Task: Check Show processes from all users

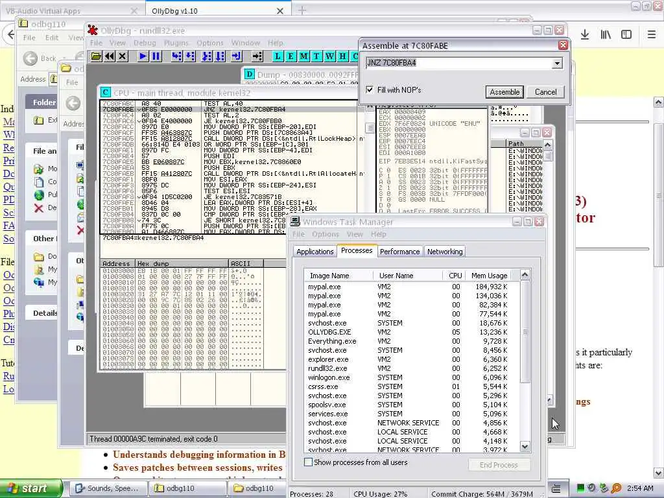Action: pos(308,462)
